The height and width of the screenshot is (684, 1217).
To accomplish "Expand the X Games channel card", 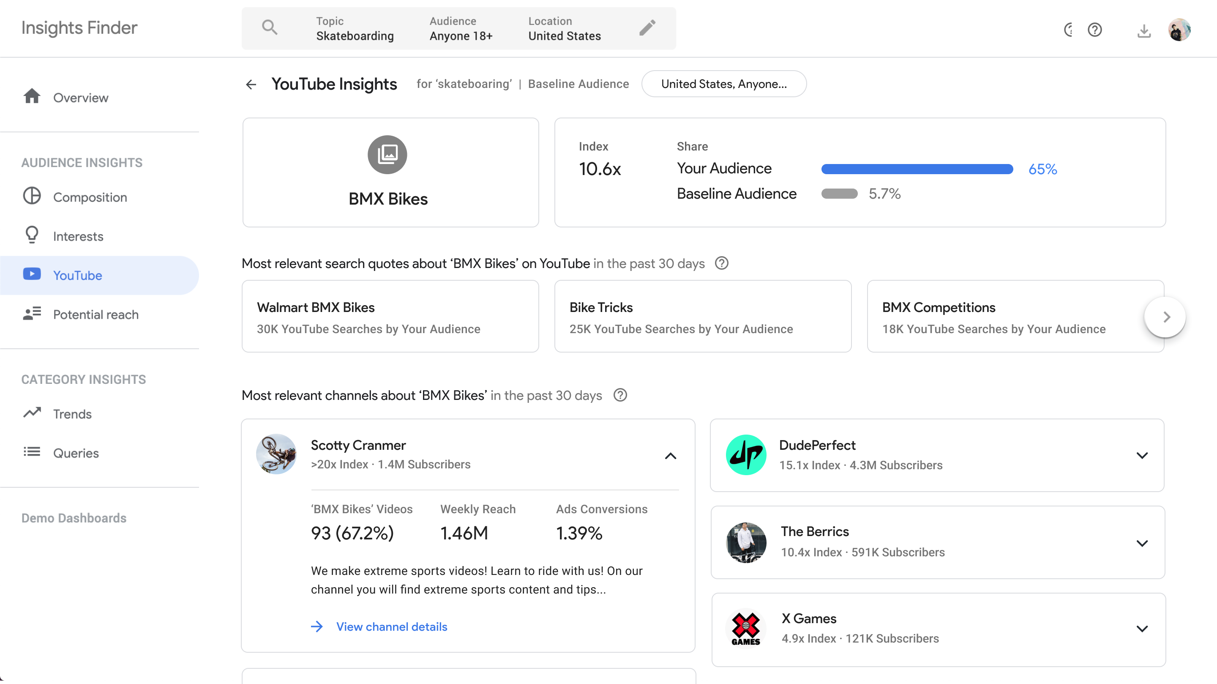I will [1142, 629].
